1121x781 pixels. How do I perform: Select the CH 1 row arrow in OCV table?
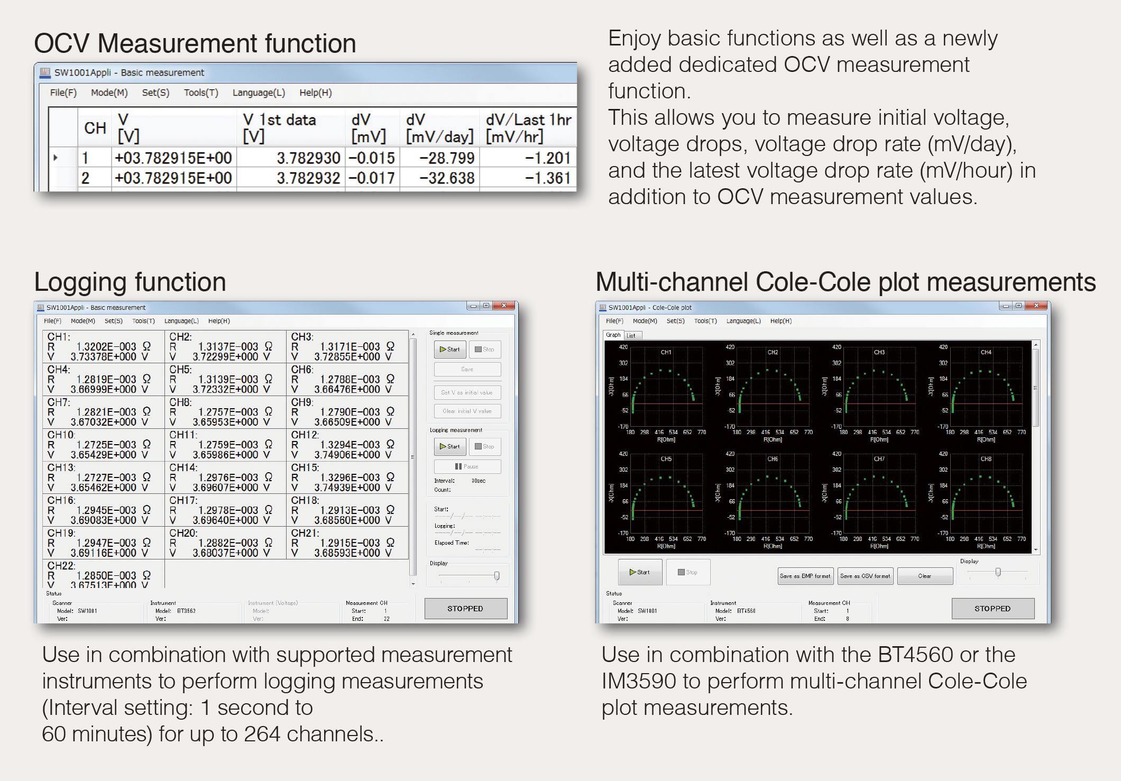click(x=56, y=158)
